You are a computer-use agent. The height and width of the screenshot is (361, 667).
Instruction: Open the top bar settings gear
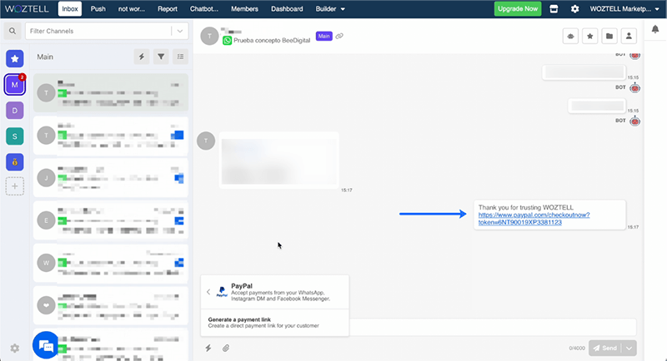point(574,9)
